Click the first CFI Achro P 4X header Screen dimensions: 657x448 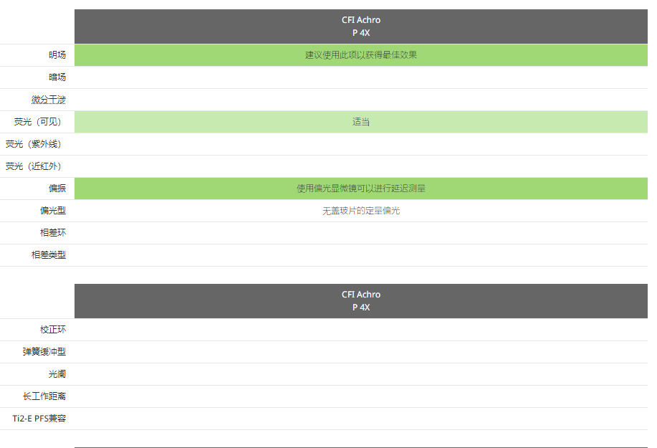point(361,27)
